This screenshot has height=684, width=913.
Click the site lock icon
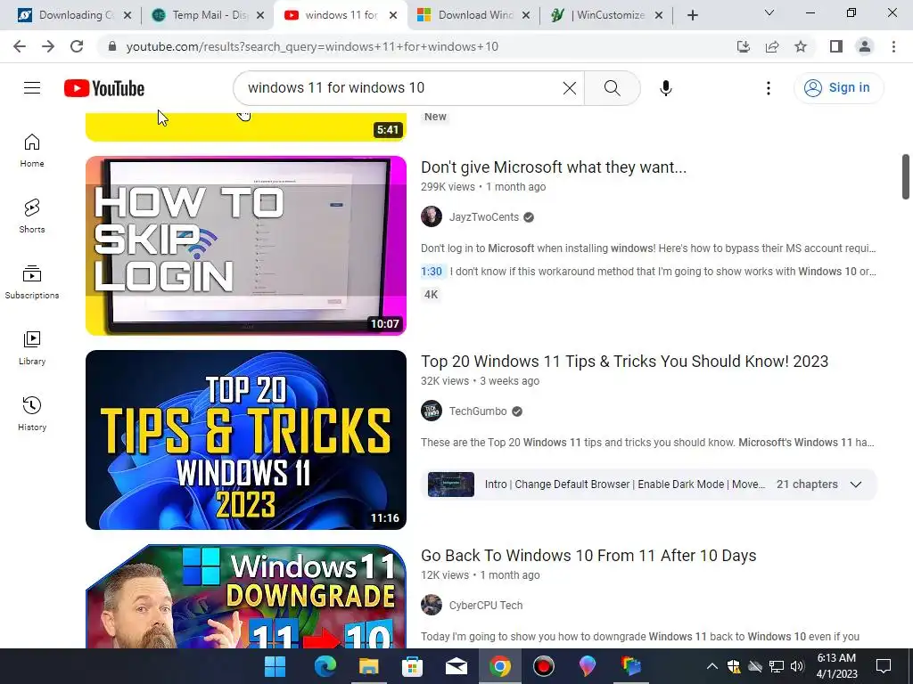112,46
